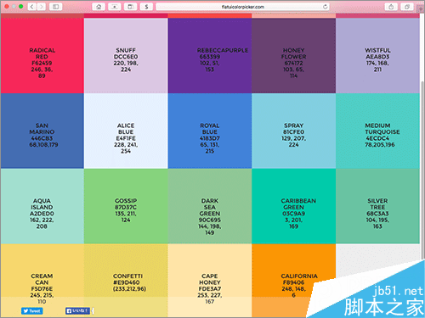
Task: Click the Tweet button
Action: pyautogui.click(x=32, y=311)
